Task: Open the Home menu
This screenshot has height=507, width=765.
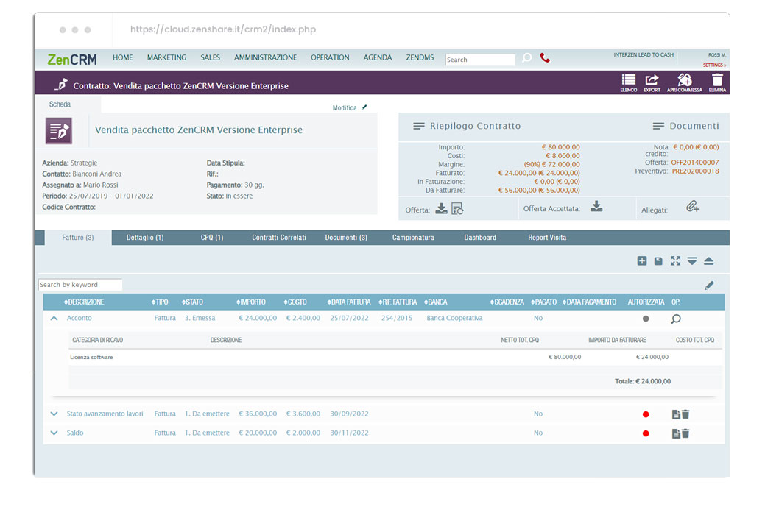Action: tap(123, 57)
